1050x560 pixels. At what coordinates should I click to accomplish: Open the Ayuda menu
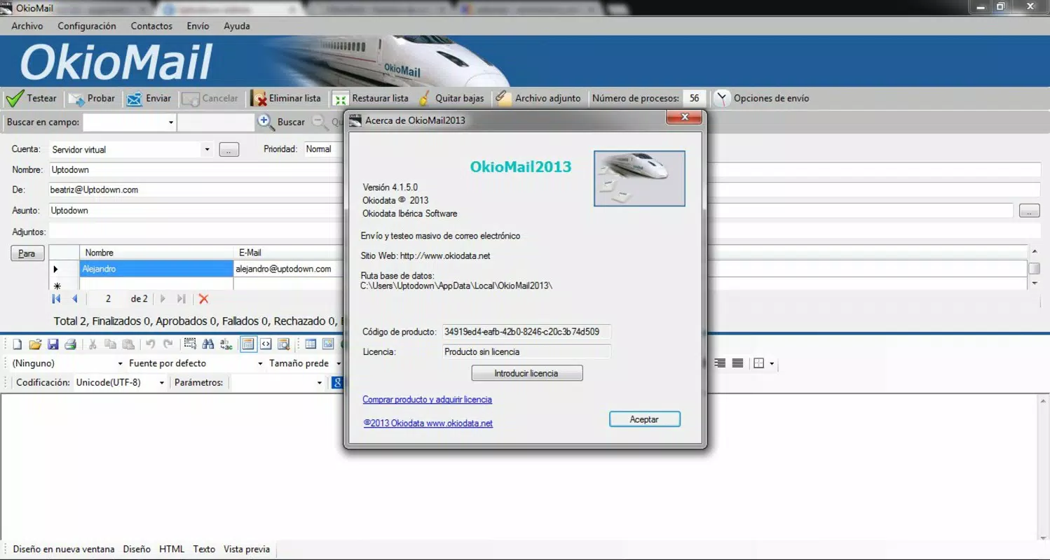pyautogui.click(x=237, y=26)
